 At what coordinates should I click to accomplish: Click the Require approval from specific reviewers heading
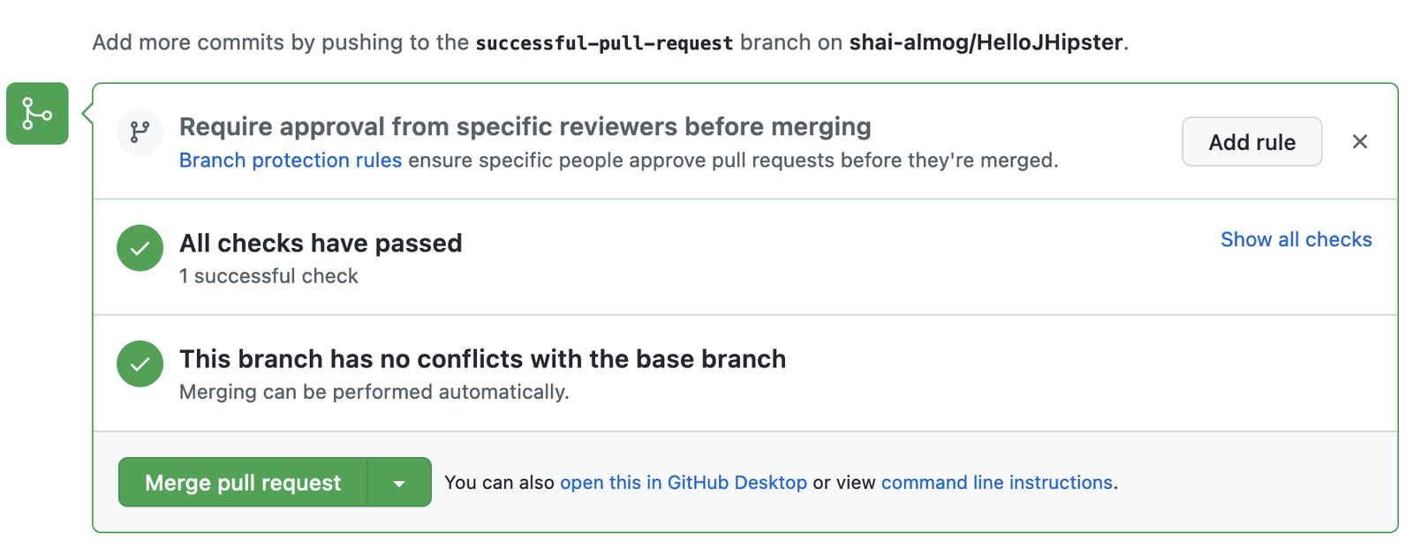tap(525, 127)
